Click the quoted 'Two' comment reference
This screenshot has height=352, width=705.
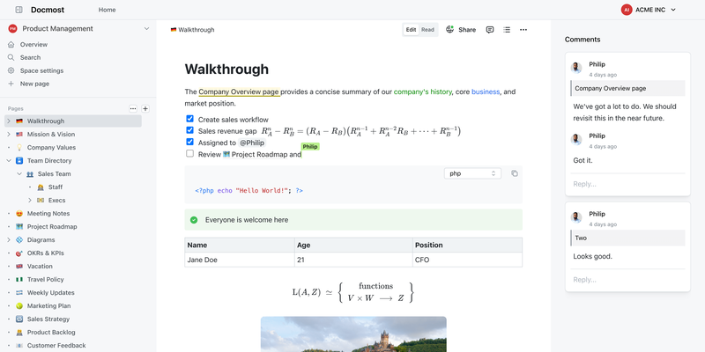point(627,238)
